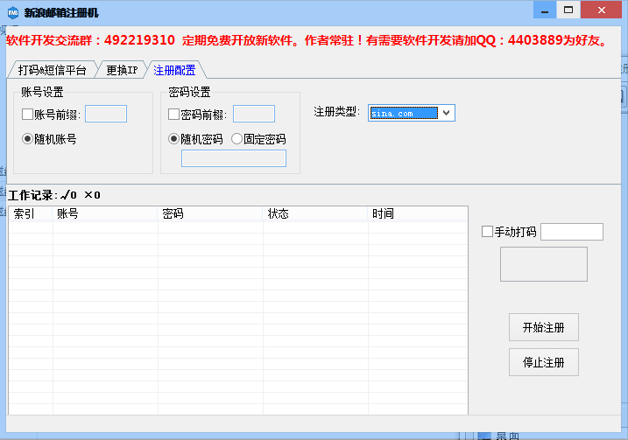Click the 密码 column header
628x440 pixels.
point(210,213)
